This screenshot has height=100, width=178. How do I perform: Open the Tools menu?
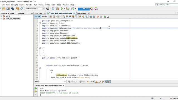(x=59, y=5)
